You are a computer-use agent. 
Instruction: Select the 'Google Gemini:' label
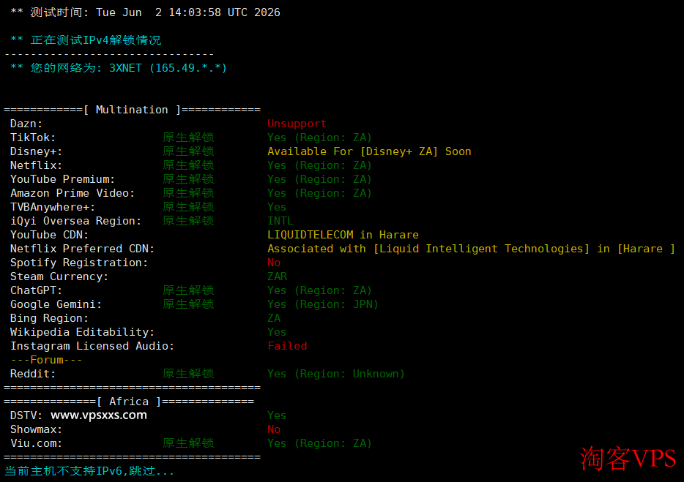tap(56, 304)
